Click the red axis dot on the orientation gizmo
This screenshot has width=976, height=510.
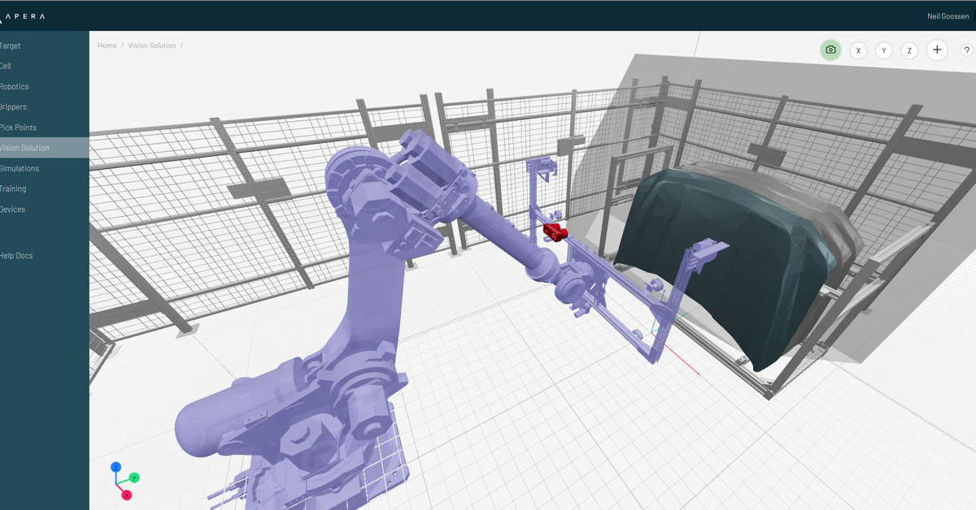pyautogui.click(x=127, y=493)
